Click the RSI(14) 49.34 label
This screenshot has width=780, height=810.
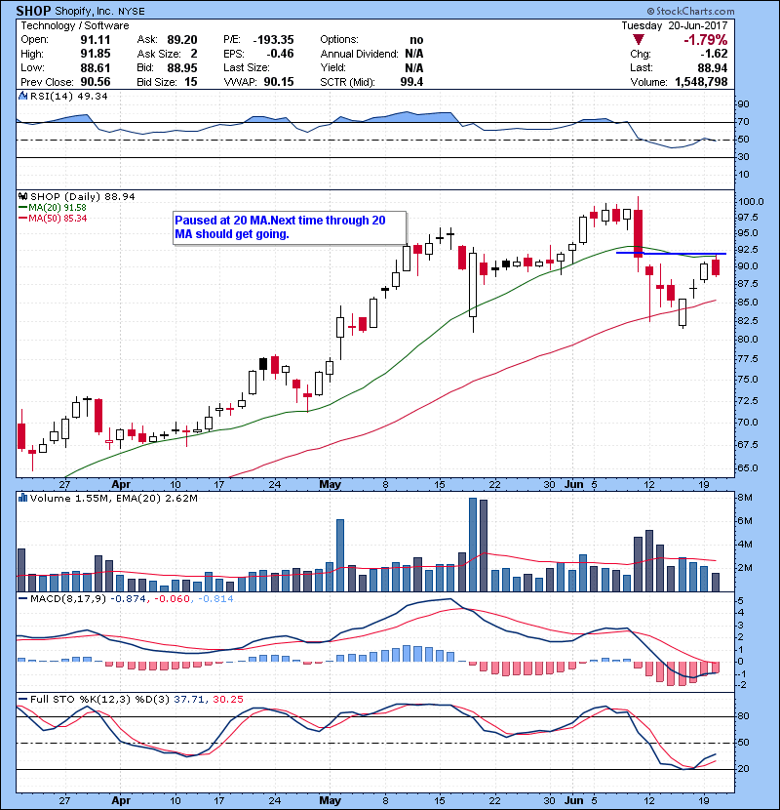point(68,96)
